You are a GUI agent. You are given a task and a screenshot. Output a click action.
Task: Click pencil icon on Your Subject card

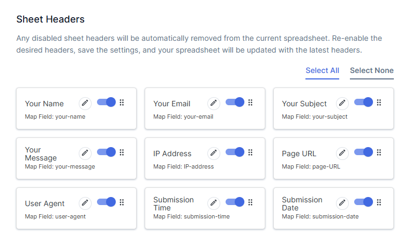coord(342,103)
